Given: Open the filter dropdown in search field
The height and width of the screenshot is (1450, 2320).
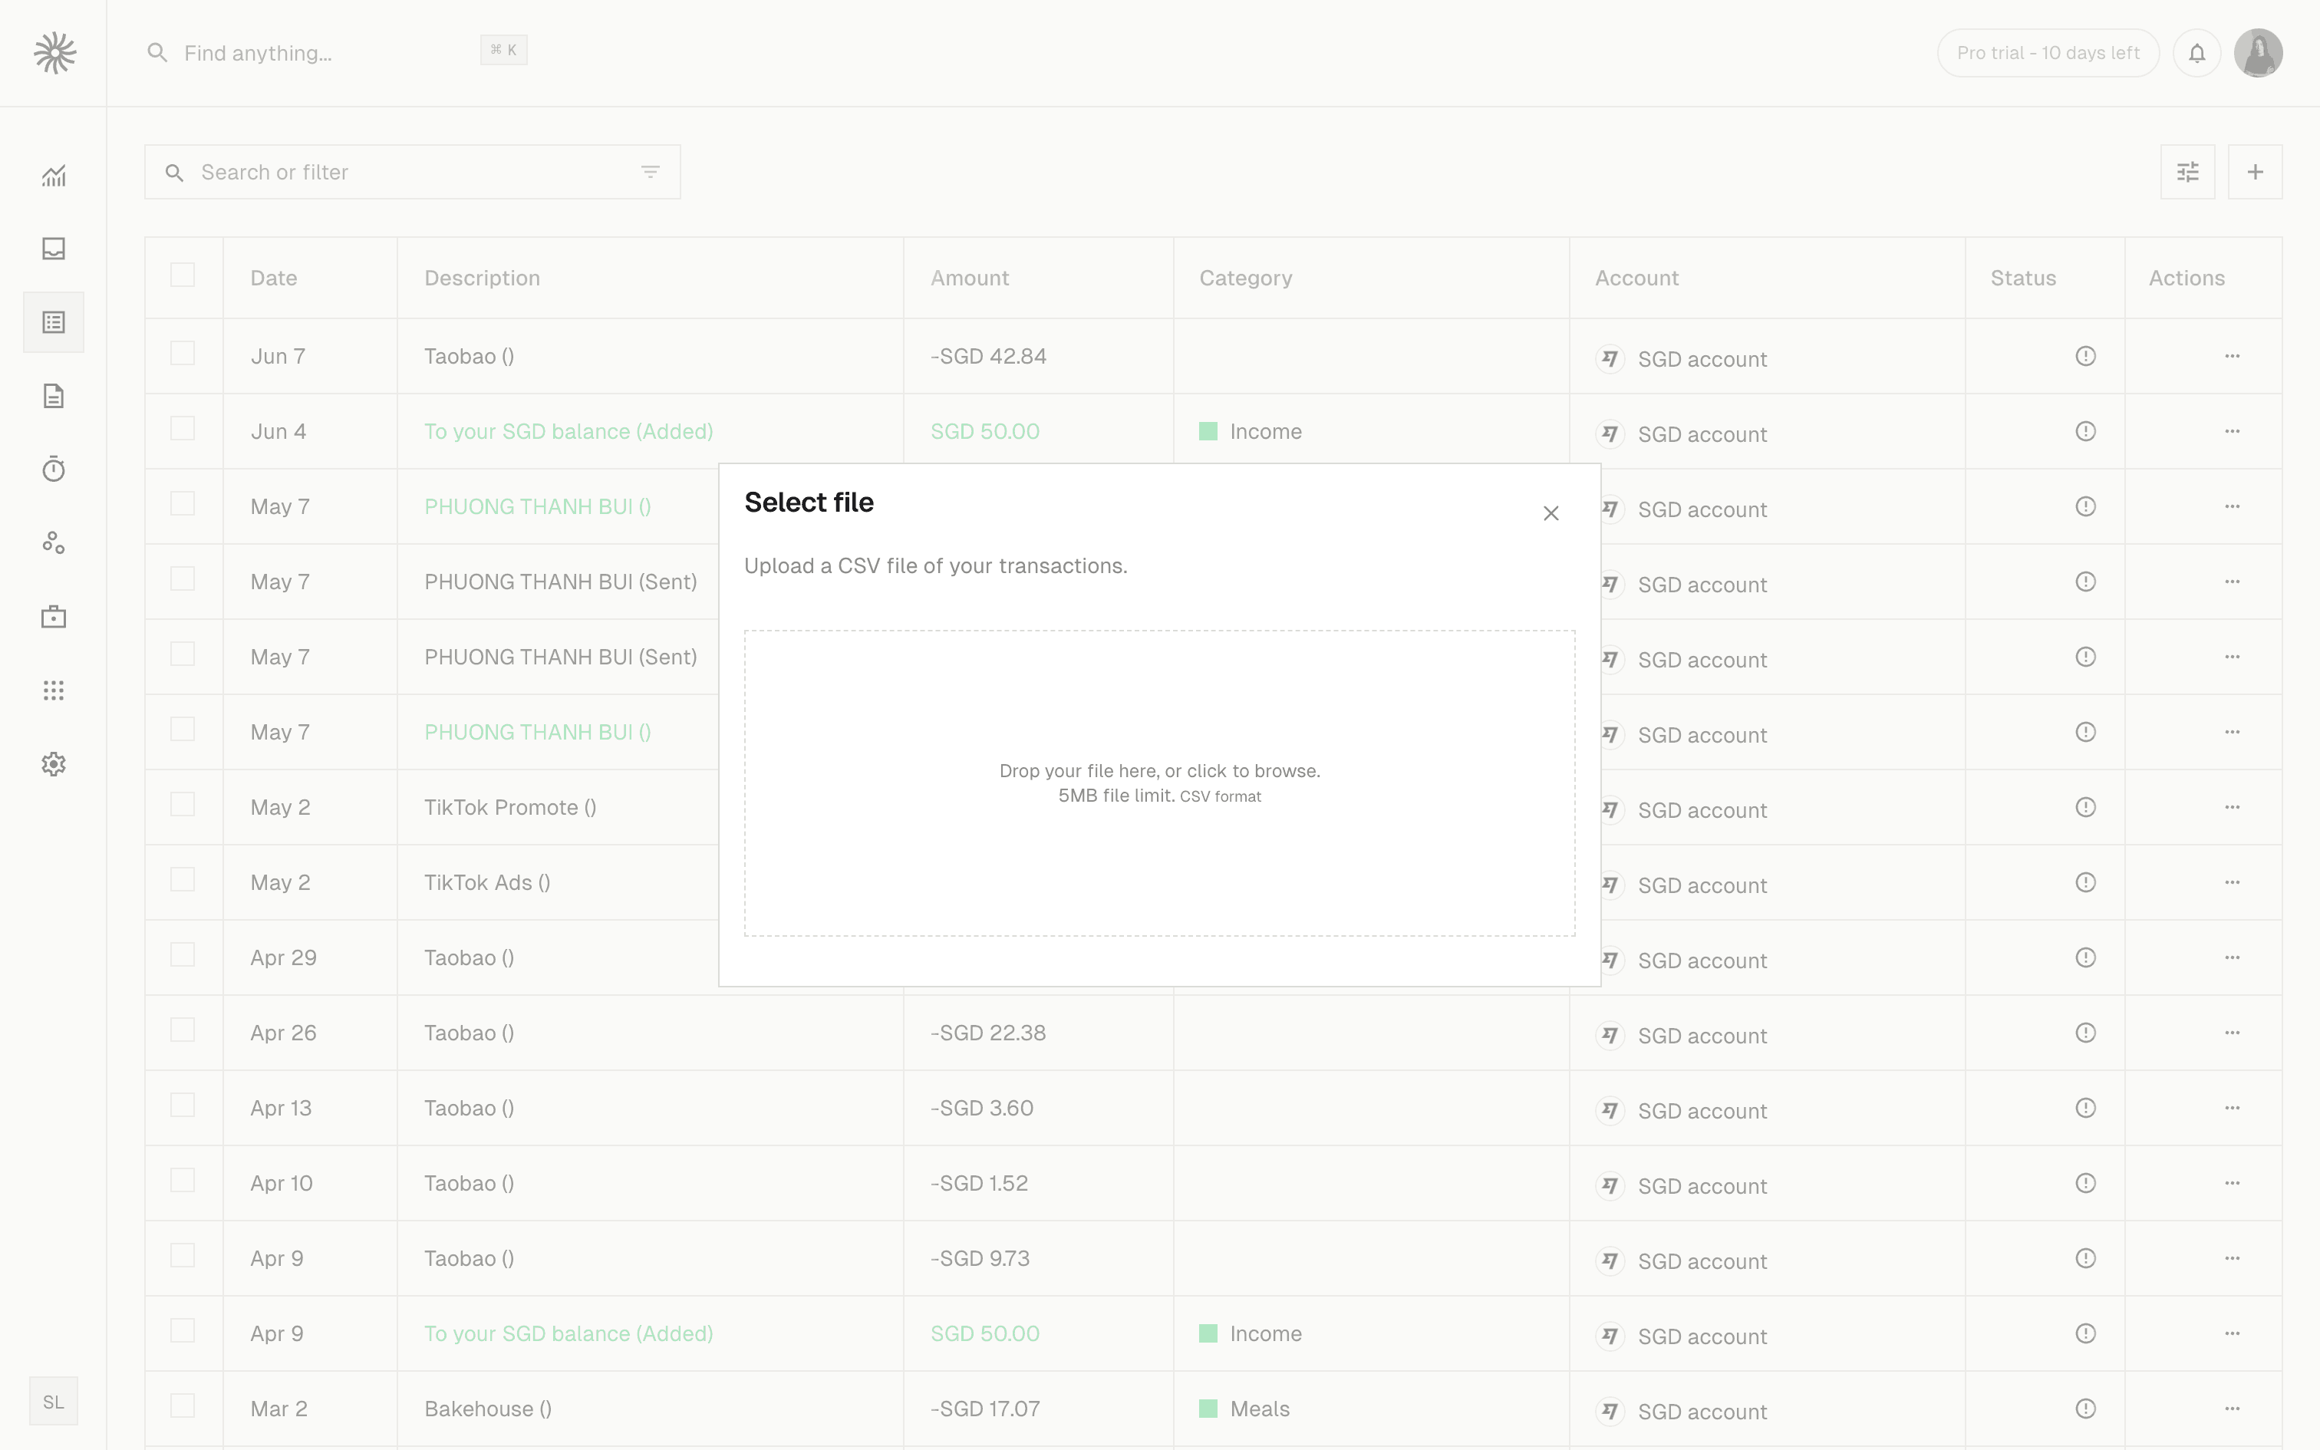Looking at the screenshot, I should (650, 173).
